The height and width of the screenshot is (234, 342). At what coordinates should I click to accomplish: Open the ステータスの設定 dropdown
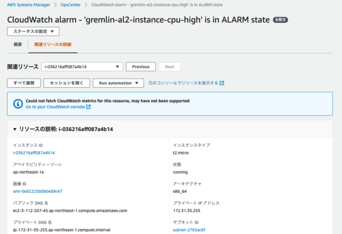[x=33, y=32]
